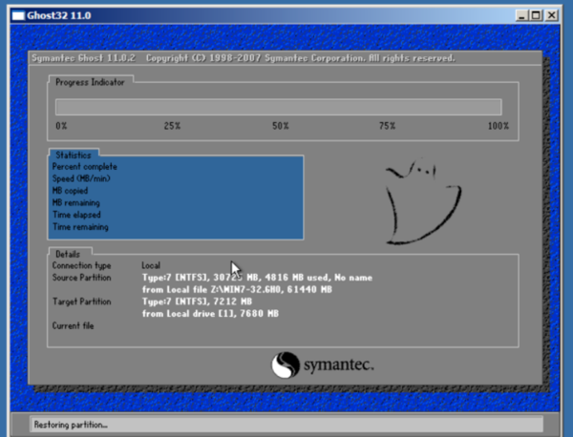Click the 25% progress marker label

(x=171, y=126)
